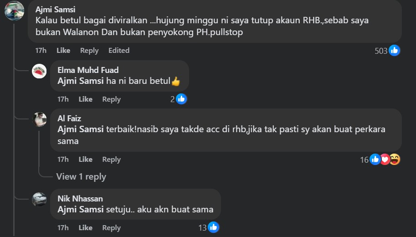The image size is (416, 237).
Task: Show reaction count 16 on Al Faiz's comment
Action: point(364,160)
